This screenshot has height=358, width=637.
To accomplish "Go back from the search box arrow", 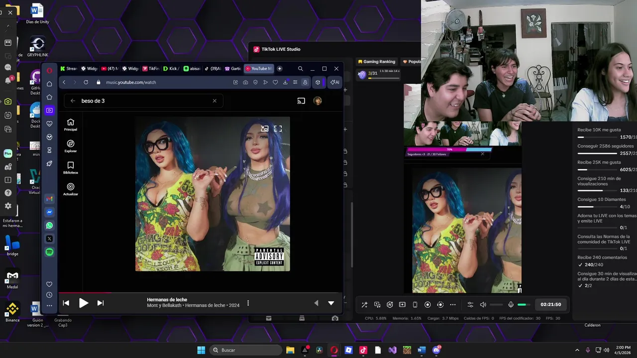I will click(x=73, y=101).
